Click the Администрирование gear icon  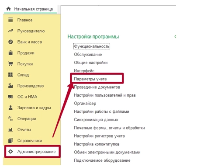(x=10, y=152)
